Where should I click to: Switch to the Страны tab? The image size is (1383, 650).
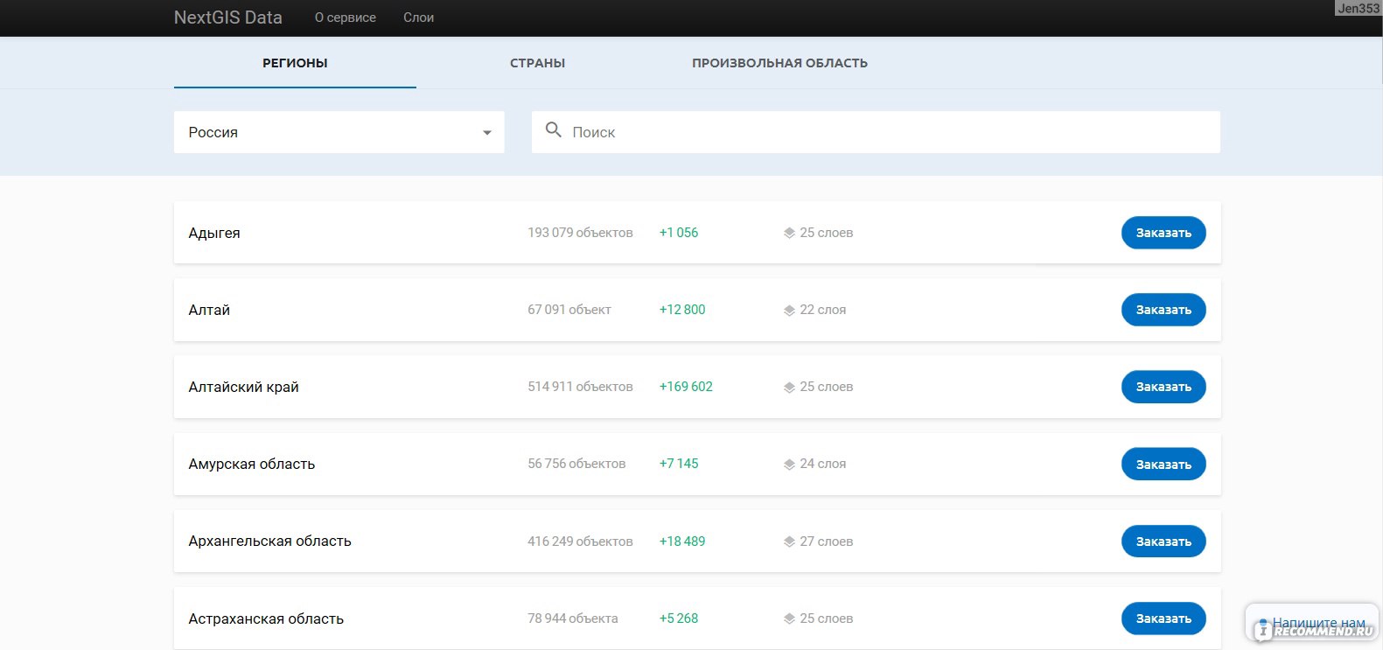(537, 63)
